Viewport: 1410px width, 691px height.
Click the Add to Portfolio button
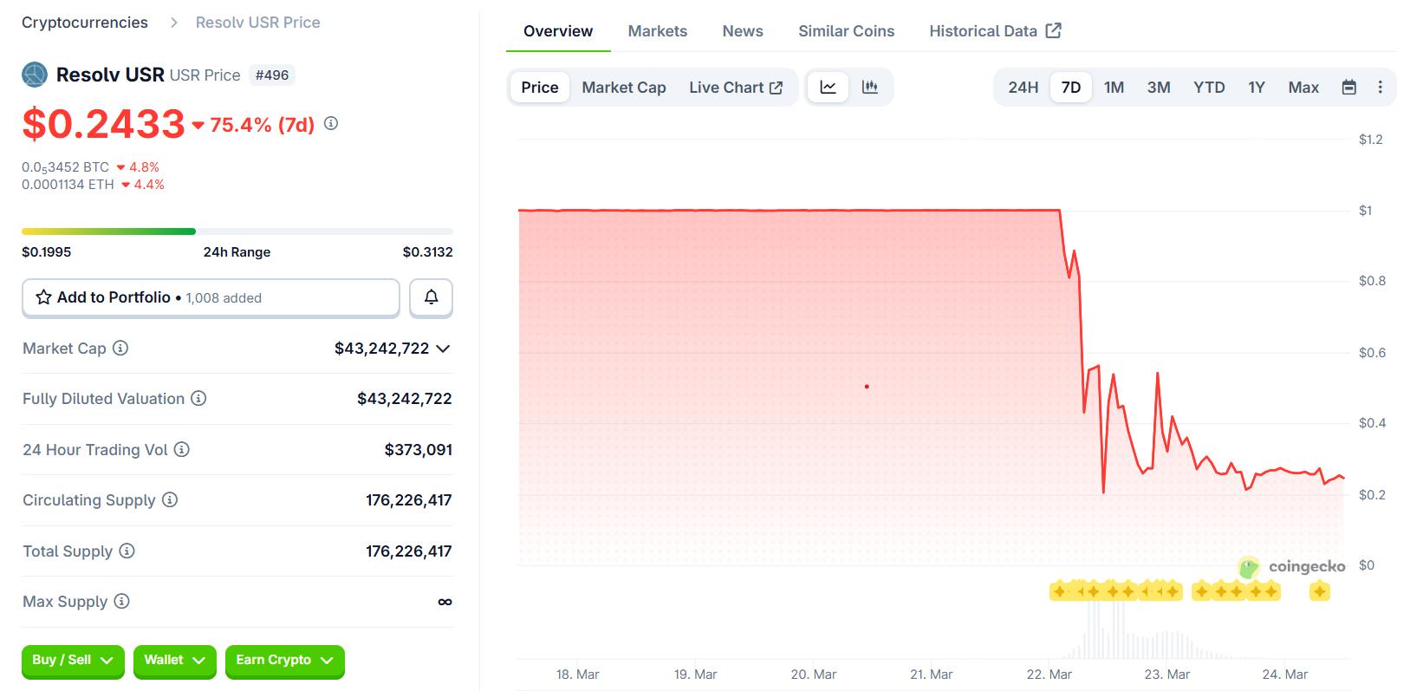pos(211,297)
